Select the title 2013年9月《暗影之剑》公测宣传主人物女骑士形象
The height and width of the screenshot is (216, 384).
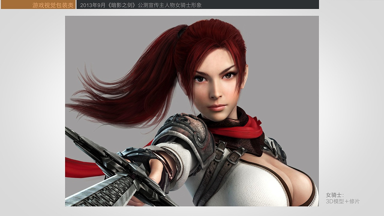141,5
